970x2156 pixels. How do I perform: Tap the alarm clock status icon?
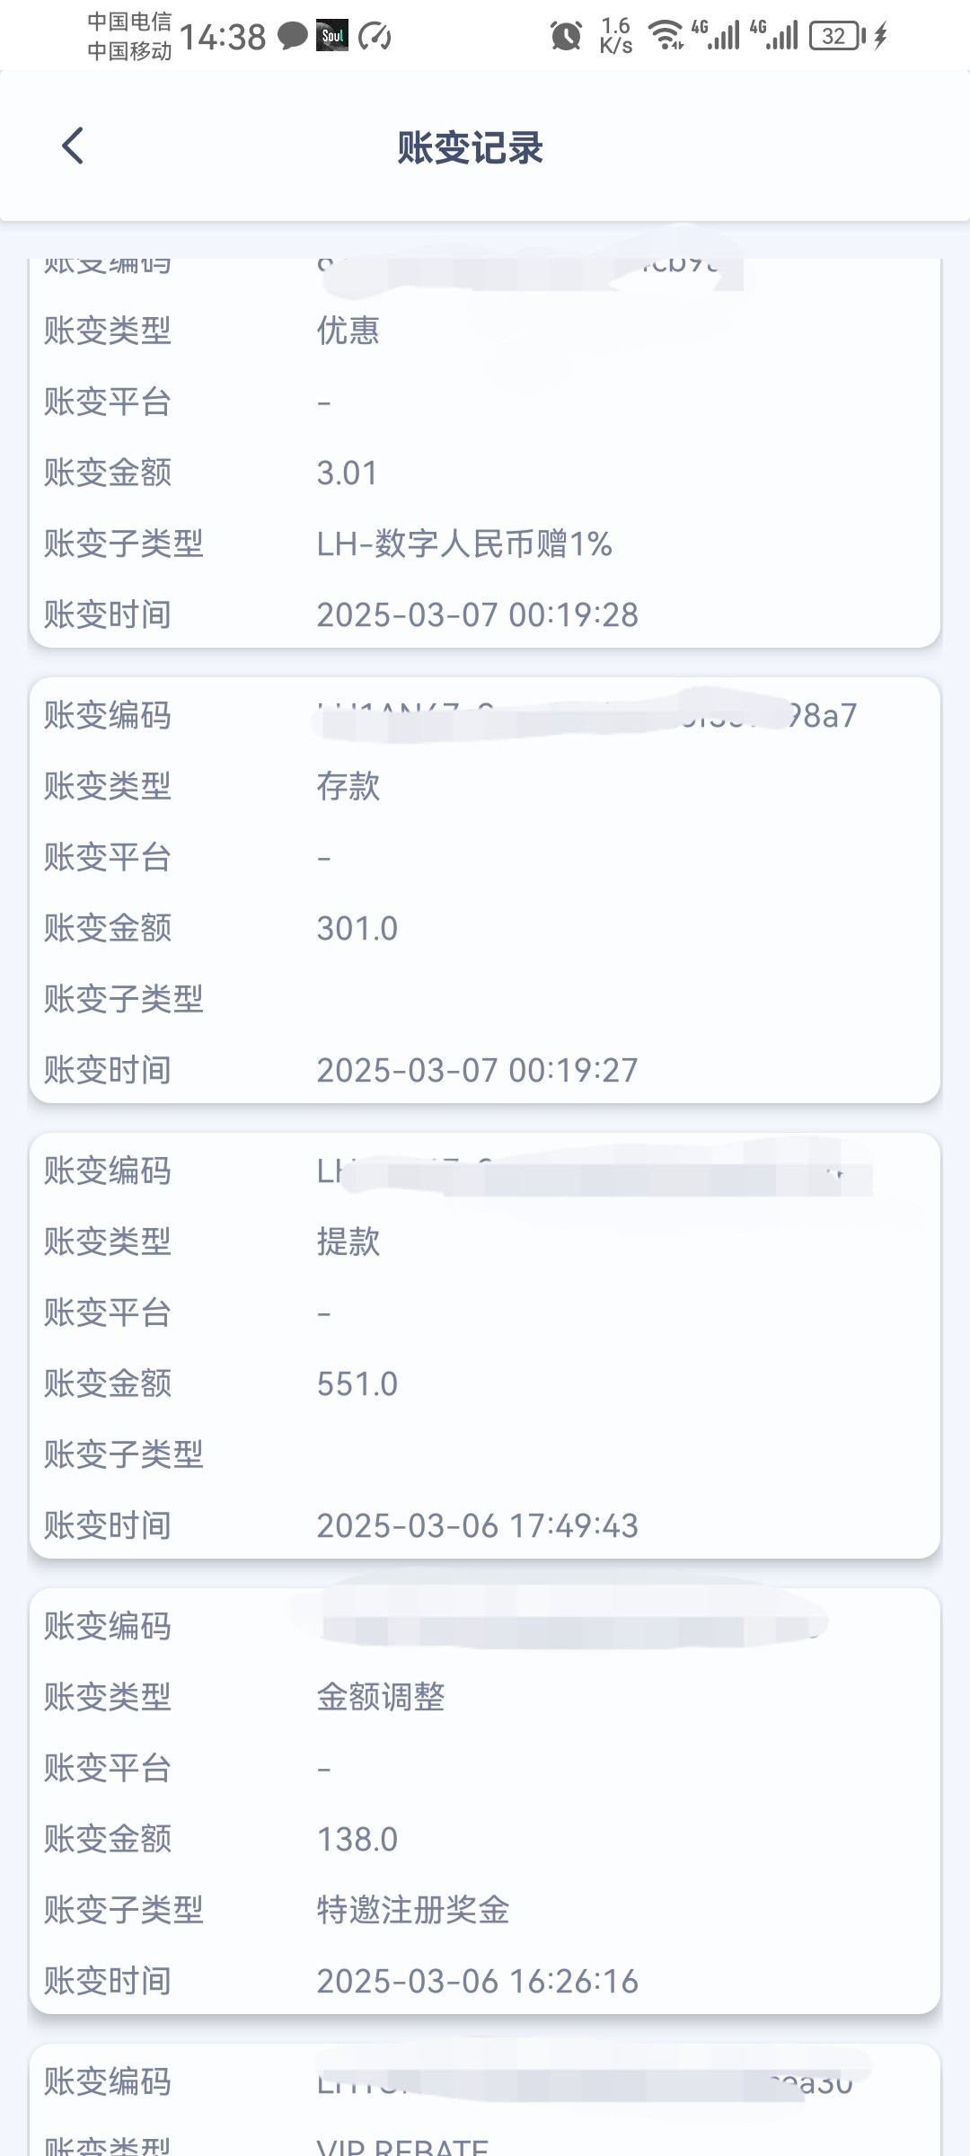566,36
